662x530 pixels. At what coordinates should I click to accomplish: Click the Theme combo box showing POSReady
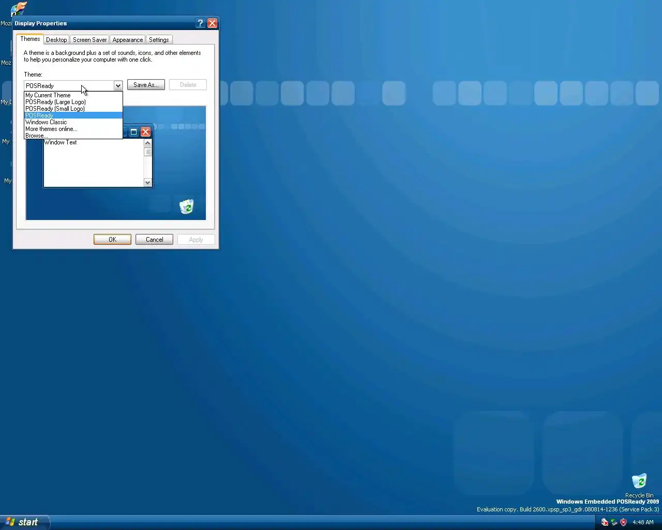click(73, 85)
